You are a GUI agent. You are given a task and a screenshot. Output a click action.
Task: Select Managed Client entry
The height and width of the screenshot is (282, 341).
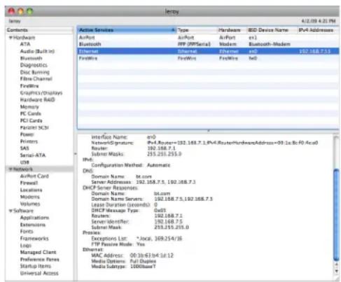tap(38, 252)
